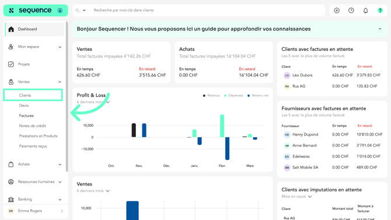Toggle the Dépenses legend entry
The width and height of the screenshot is (391, 220).
pos(233,96)
